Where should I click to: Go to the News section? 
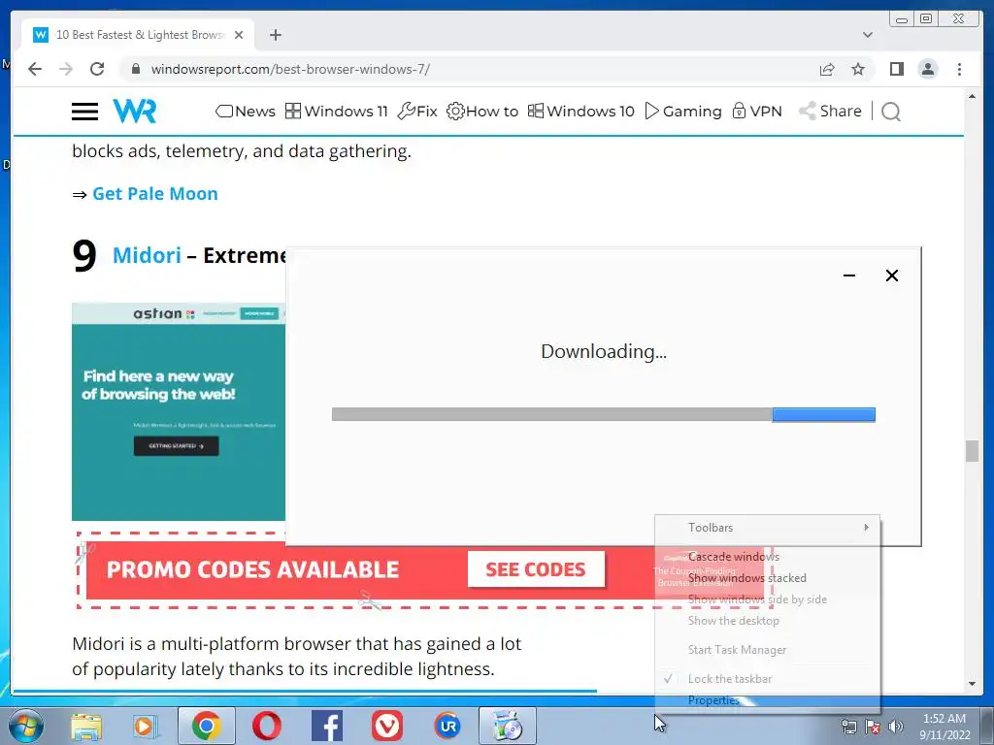point(246,112)
